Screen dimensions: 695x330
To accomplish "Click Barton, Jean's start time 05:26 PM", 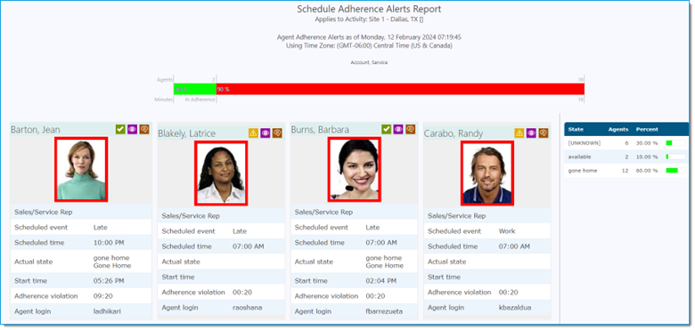I will tap(109, 281).
